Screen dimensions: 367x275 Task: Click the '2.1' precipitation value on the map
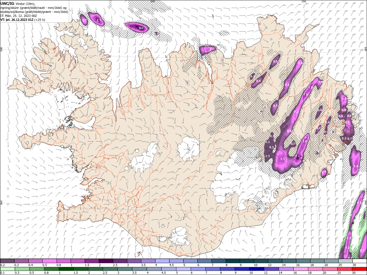(x=99, y=20)
